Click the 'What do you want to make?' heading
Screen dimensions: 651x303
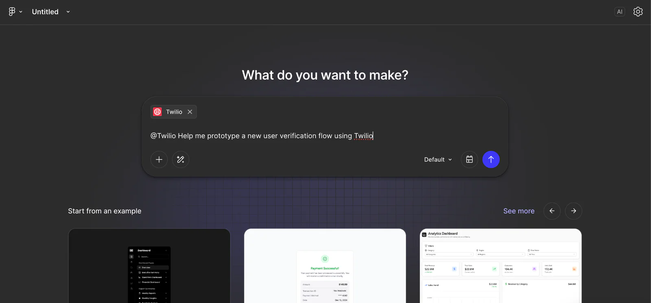click(325, 75)
